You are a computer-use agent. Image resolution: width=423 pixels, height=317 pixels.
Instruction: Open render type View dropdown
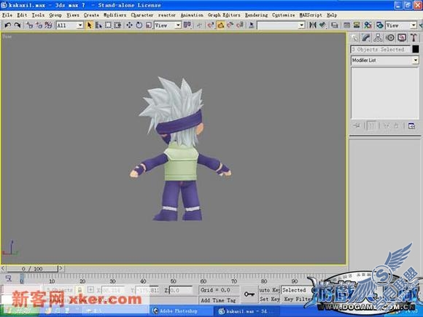(x=401, y=26)
